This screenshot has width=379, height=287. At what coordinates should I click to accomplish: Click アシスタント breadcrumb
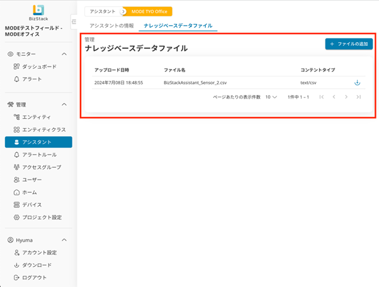(x=103, y=11)
